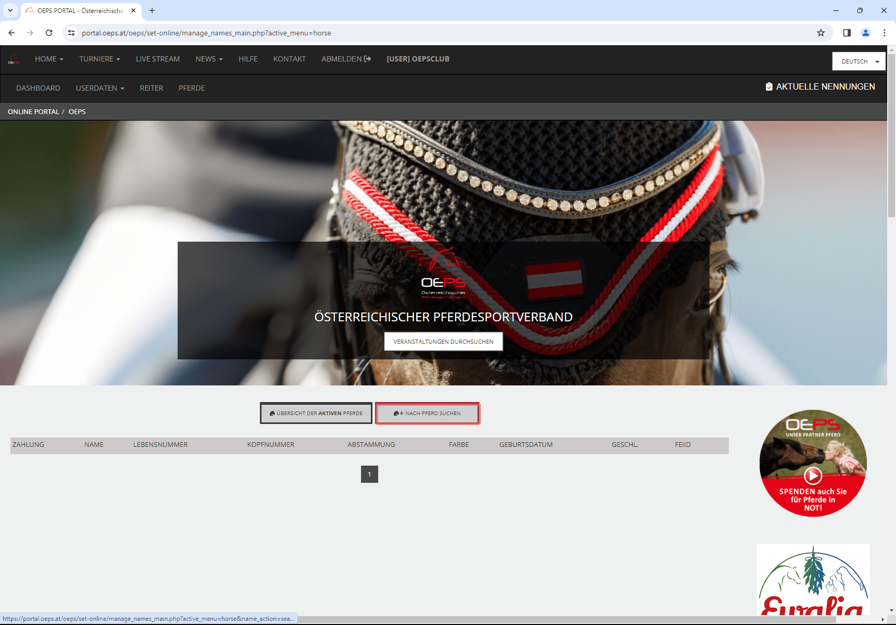
Task: Open Chrome three-dot menu
Action: [885, 33]
